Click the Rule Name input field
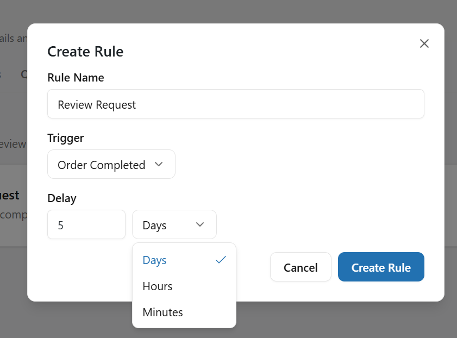This screenshot has height=338, width=457. (235, 104)
